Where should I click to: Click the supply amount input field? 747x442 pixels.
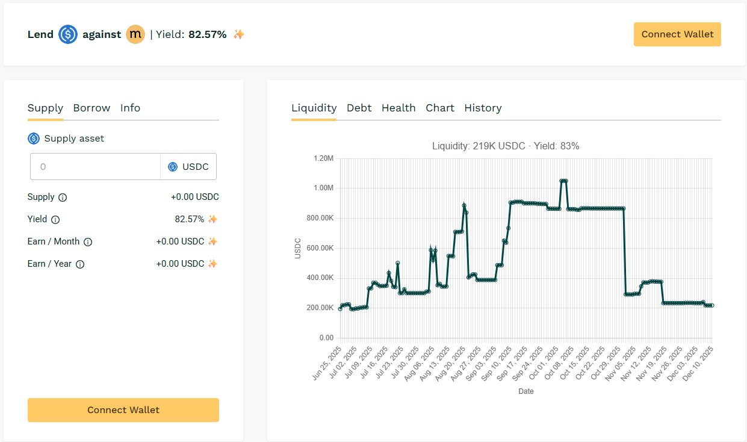(95, 167)
